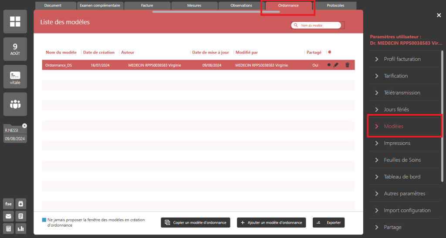The image size is (446, 238).
Task: Click the carte vitale icon
Action: click(15, 77)
